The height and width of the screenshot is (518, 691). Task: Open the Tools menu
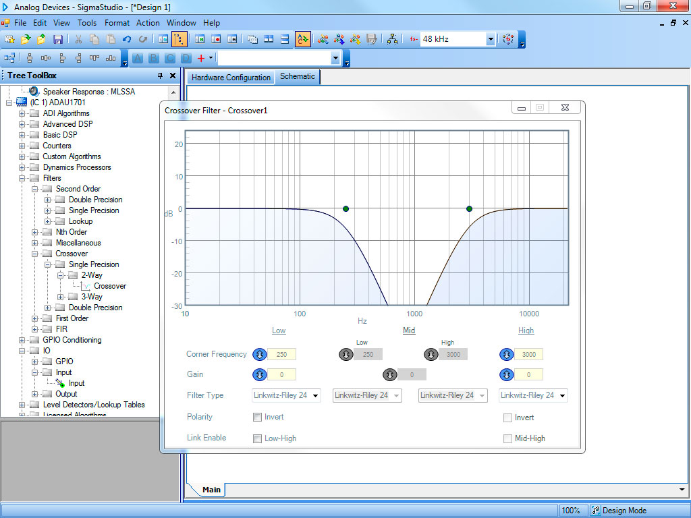(x=87, y=23)
